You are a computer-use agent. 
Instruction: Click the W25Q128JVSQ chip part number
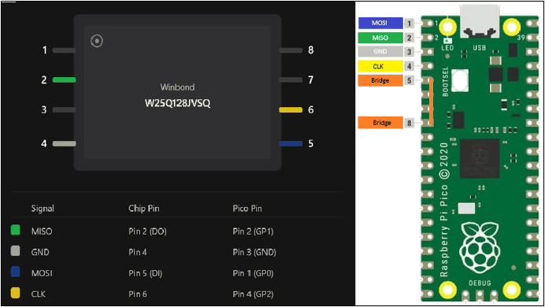coord(178,103)
